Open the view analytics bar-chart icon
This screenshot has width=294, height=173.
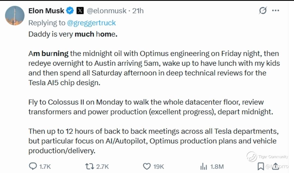tap(204, 166)
